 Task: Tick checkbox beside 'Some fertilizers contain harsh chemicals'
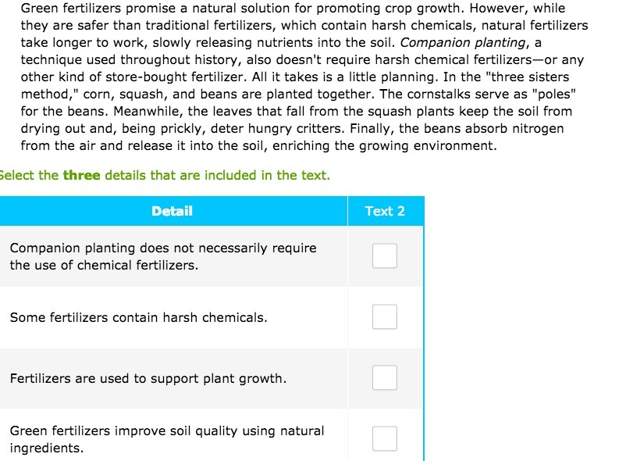coord(385,316)
